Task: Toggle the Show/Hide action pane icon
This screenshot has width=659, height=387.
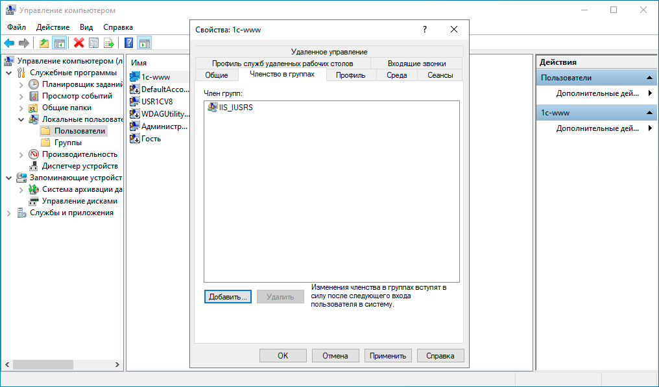Action: click(144, 43)
